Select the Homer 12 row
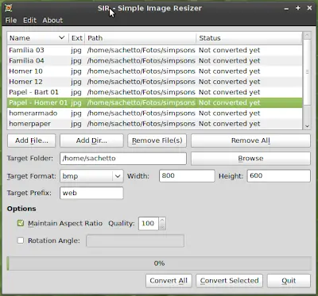 [x=154, y=82]
